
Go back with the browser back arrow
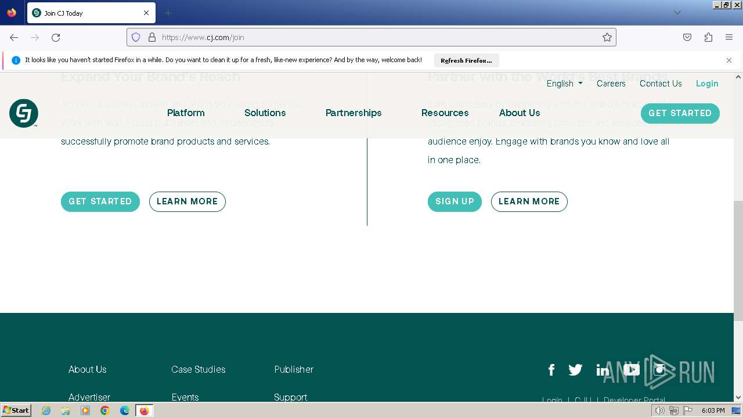tap(14, 37)
